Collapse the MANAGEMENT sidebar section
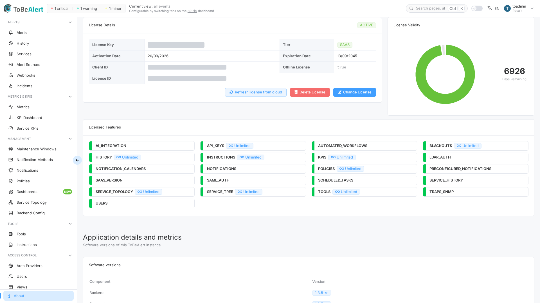The image size is (540, 303). click(70, 139)
